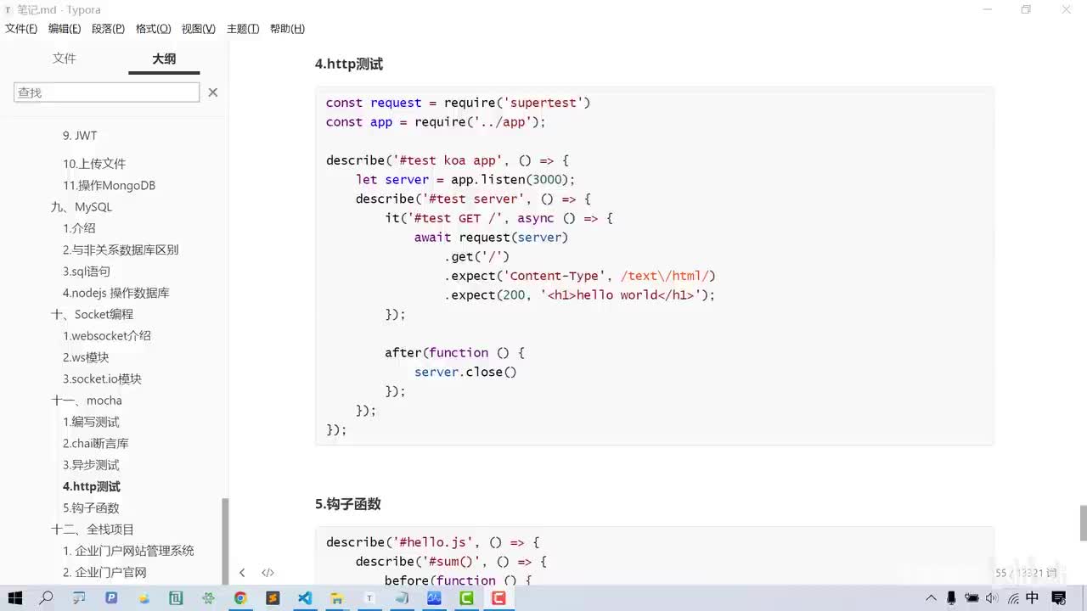
Task: Switch the Chinese input method indicator
Action: 1033,598
